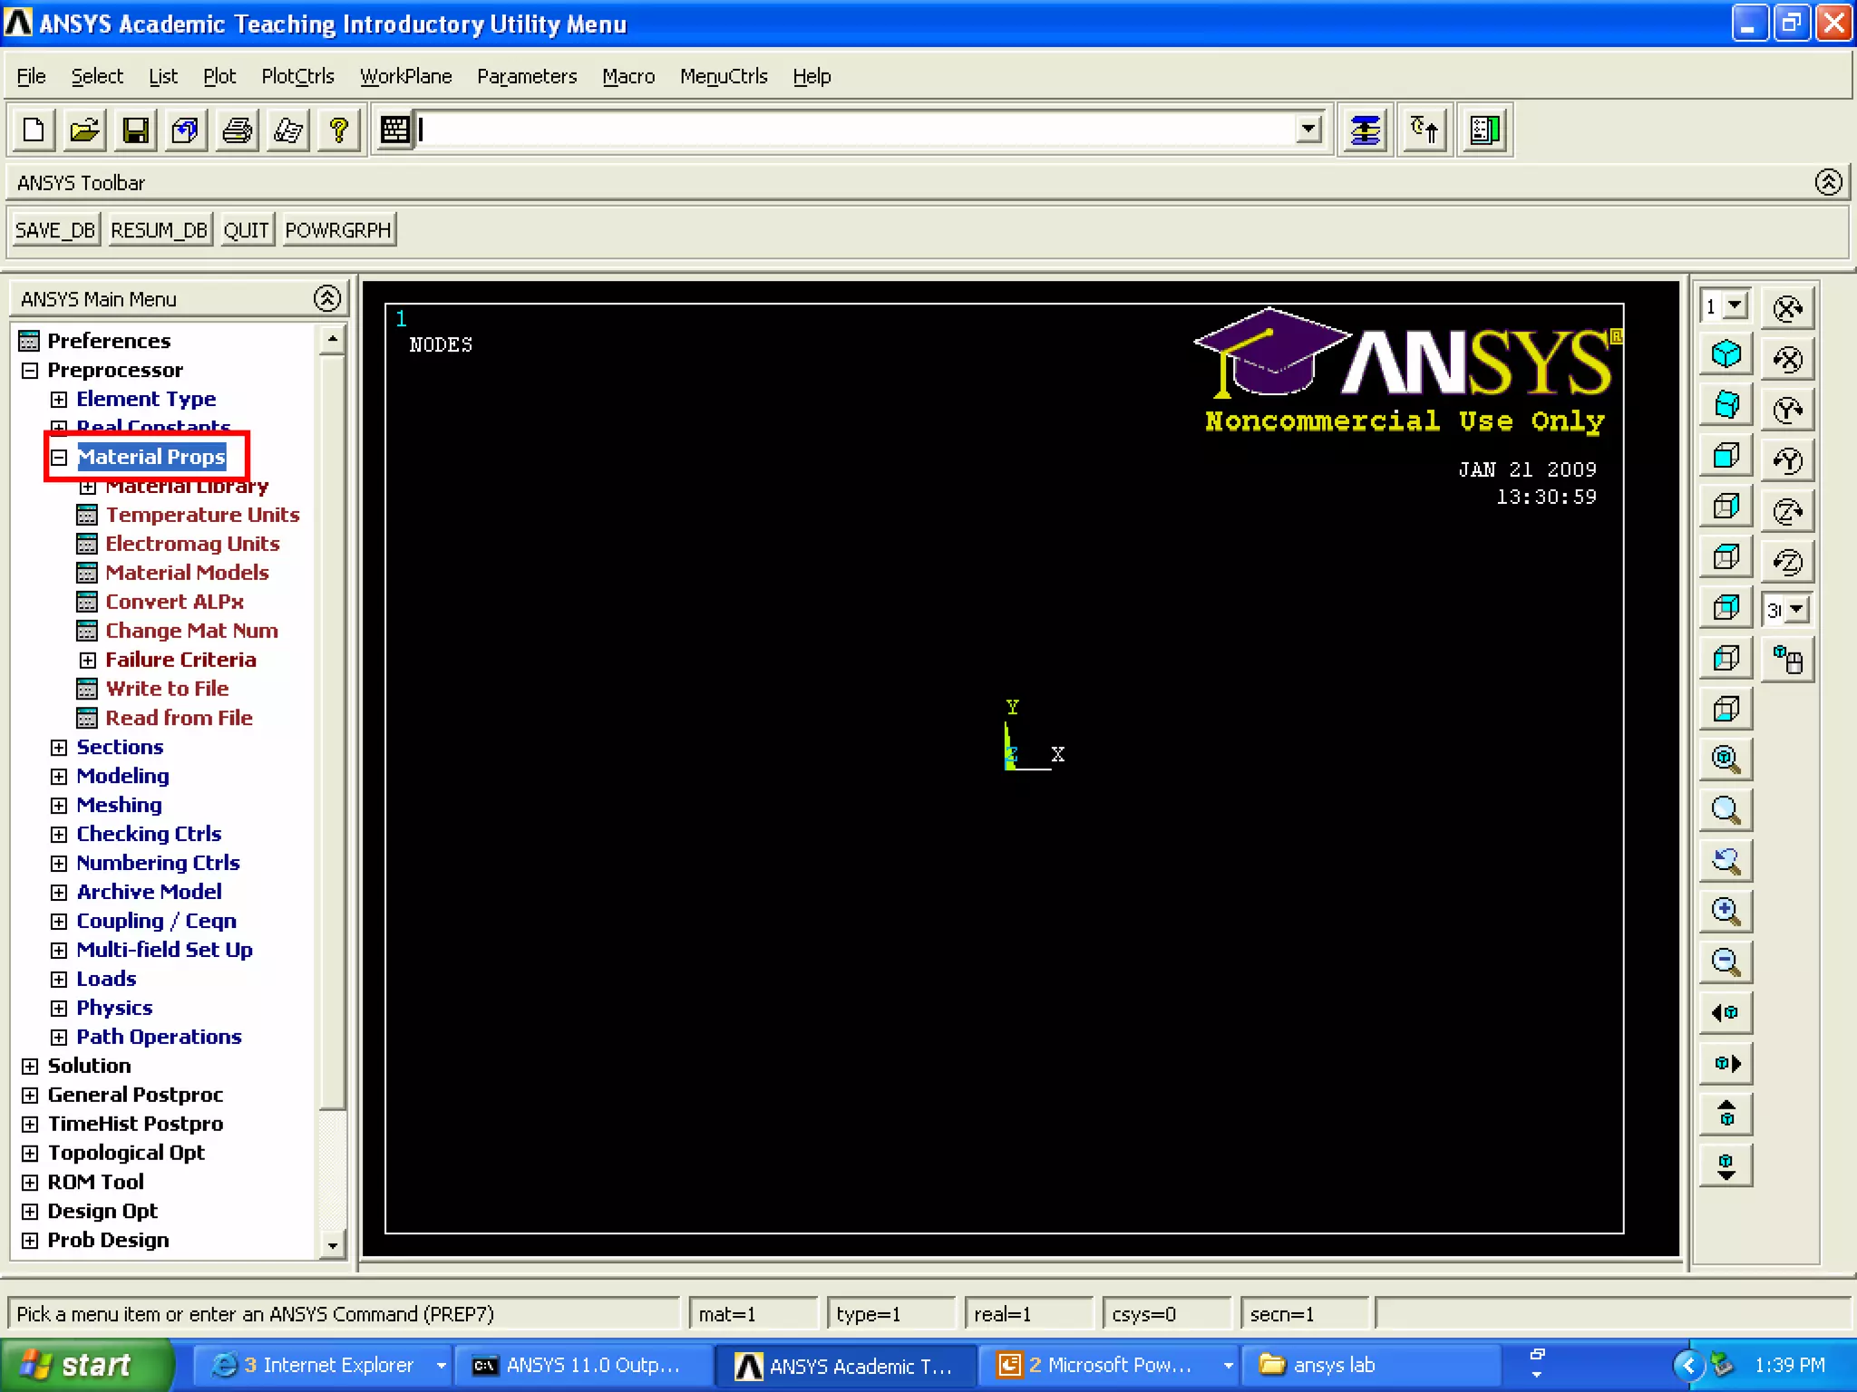Click the SAVE_DB button

54,230
